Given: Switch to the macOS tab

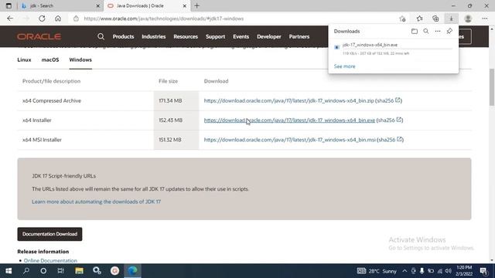Looking at the screenshot, I should 50,59.
